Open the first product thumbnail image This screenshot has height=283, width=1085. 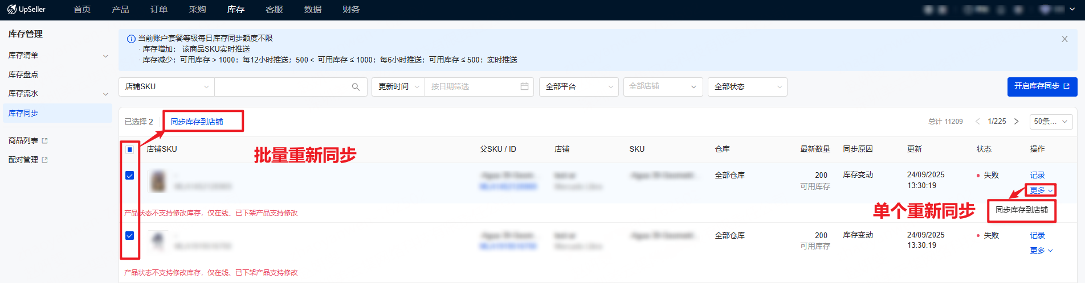coord(158,181)
